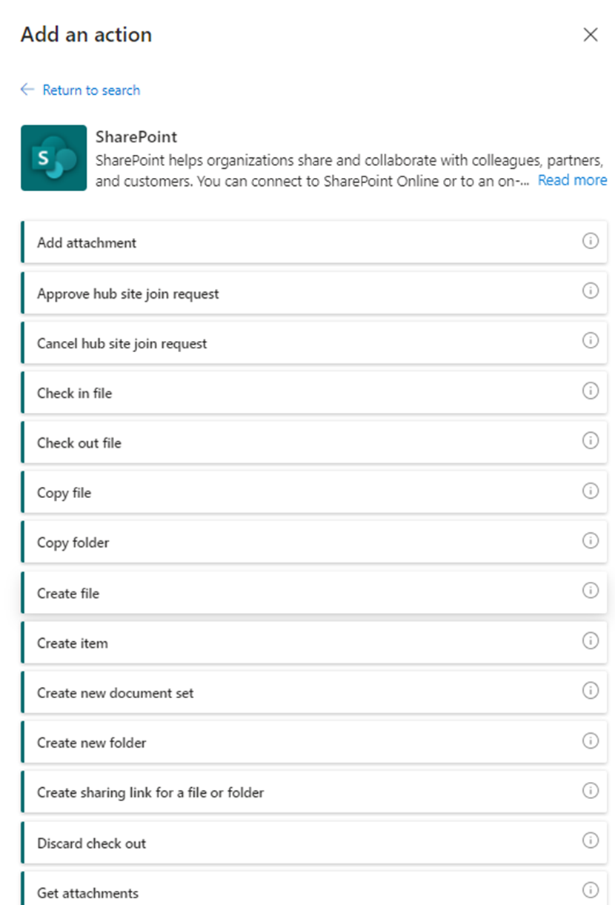Select Cancel hub site join request action
The height and width of the screenshot is (905, 615).
[x=122, y=344]
